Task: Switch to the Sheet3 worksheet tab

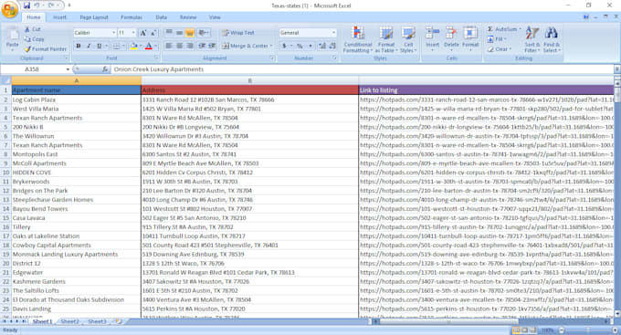Action: click(x=97, y=321)
